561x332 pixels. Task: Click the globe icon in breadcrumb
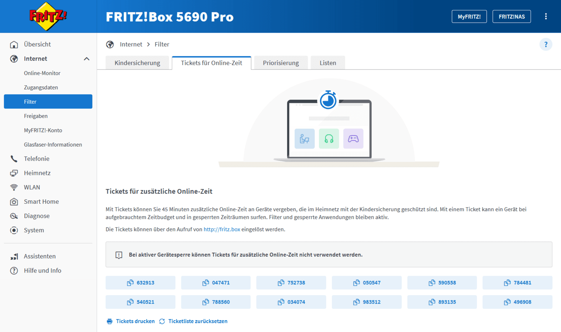(x=110, y=45)
